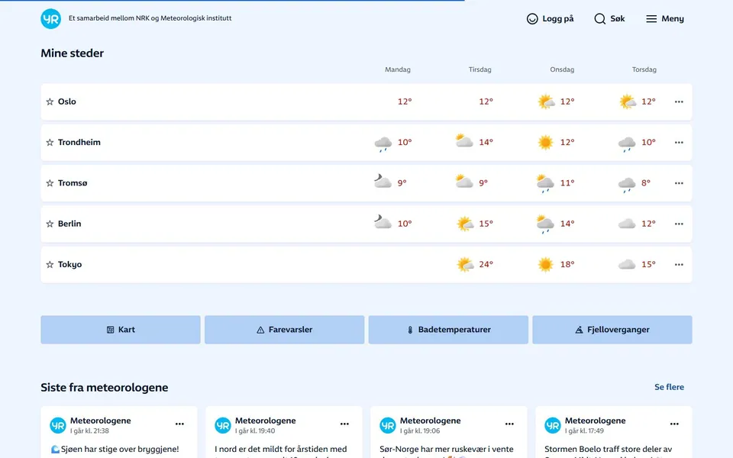The height and width of the screenshot is (458, 733).
Task: Click Tokyo's Thursday cloudy icon
Action: [627, 265]
